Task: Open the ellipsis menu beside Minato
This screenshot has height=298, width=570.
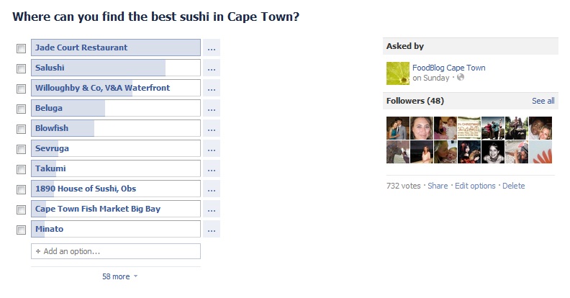Action: click(211, 230)
